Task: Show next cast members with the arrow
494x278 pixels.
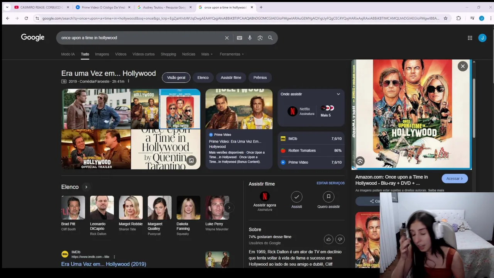Action: click(229, 208)
